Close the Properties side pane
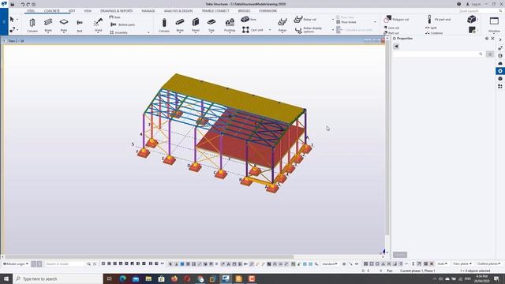Image resolution: width=505 pixels, height=284 pixels. point(492,39)
